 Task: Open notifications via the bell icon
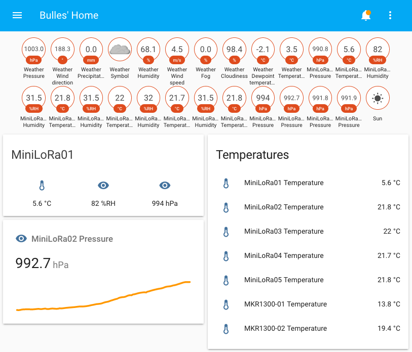tap(366, 16)
